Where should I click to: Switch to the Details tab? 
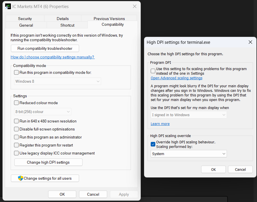pos(63,19)
